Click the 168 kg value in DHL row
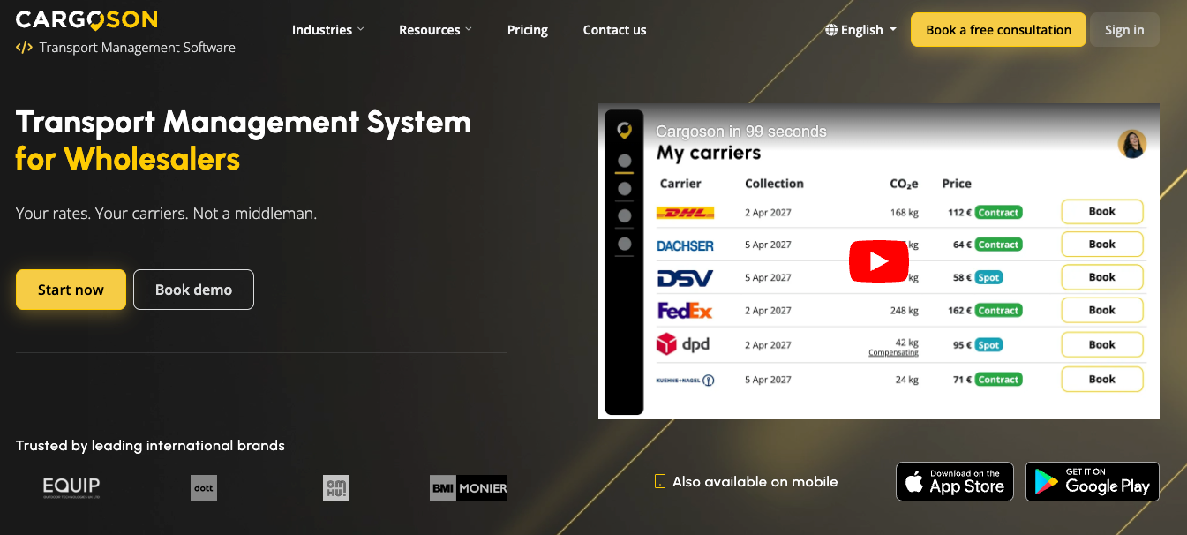The height and width of the screenshot is (535, 1187). click(x=905, y=213)
